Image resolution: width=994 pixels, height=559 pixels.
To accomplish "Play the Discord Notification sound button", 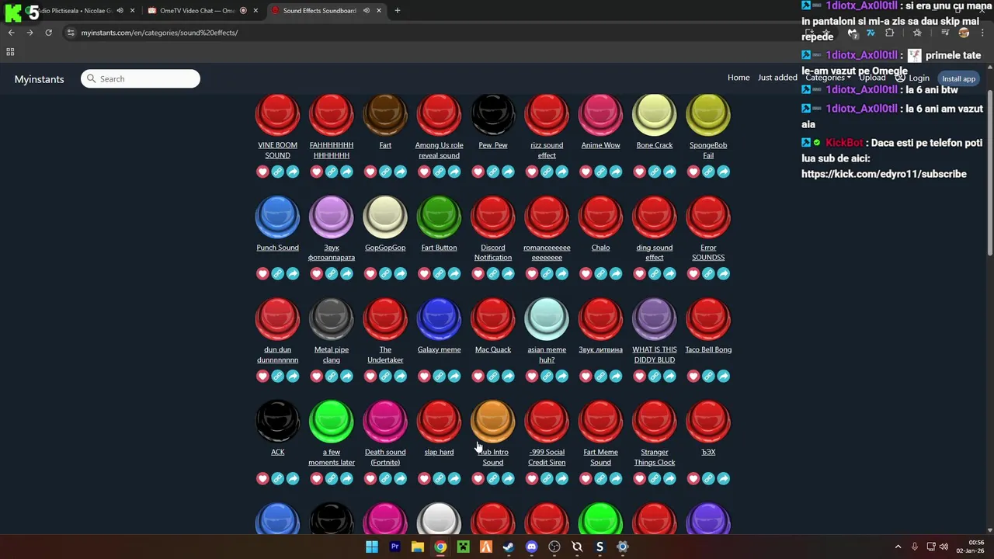I will 493,217.
